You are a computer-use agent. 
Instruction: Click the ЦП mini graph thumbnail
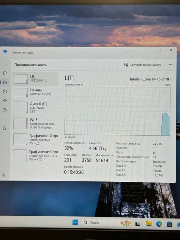coord(21,79)
